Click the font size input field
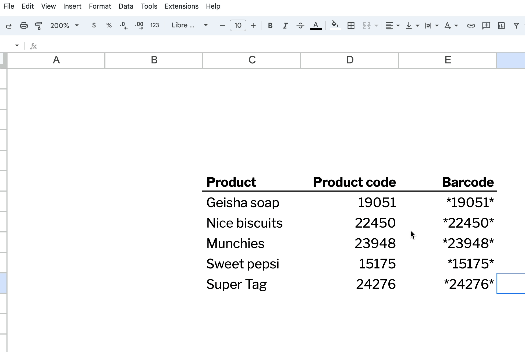 click(x=238, y=26)
